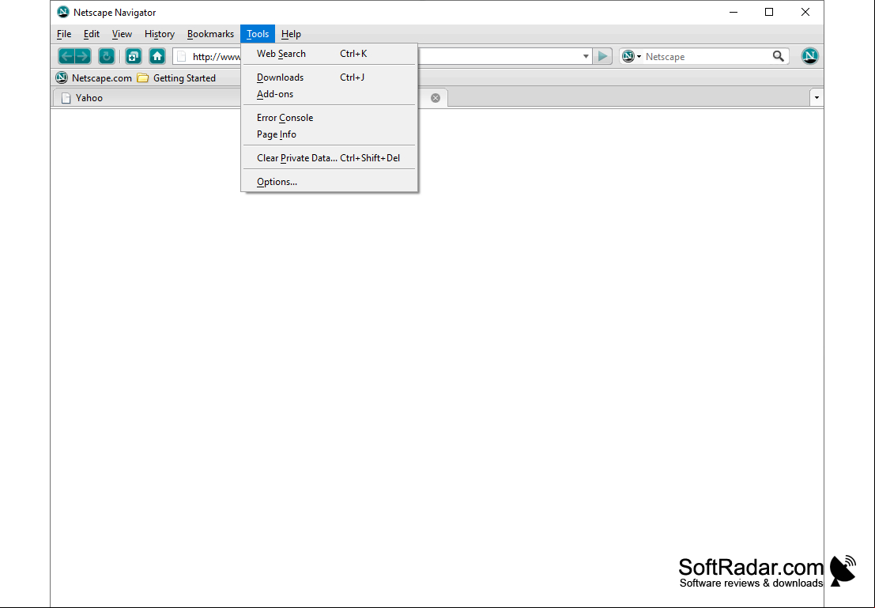Open Options... from Tools menu

[330, 181]
